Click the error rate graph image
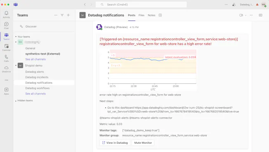 point(148,70)
